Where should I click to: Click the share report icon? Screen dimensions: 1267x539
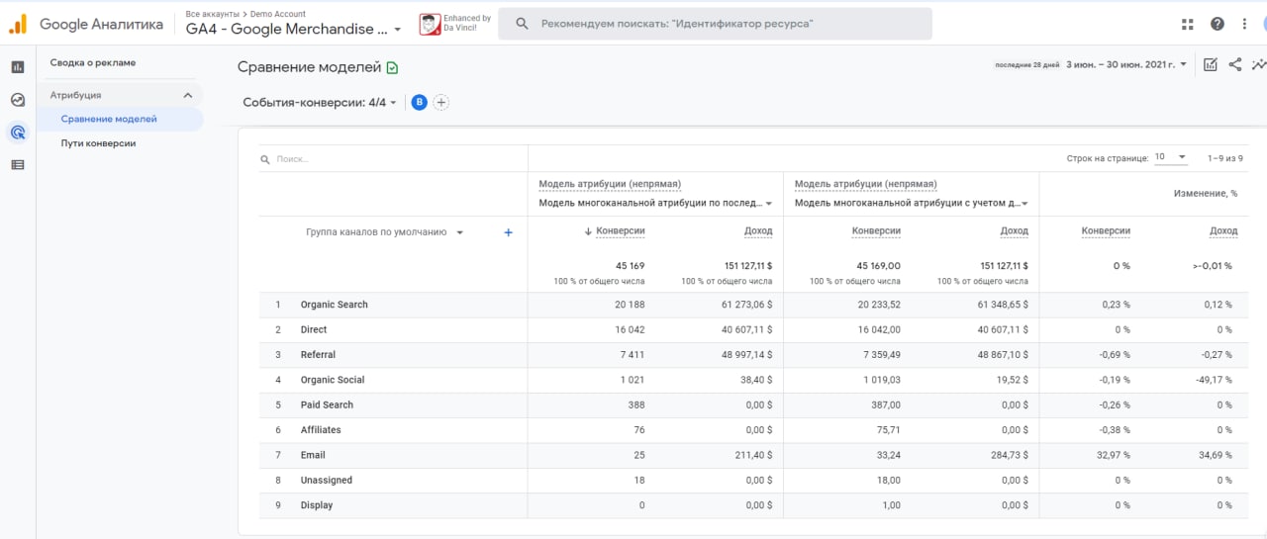(1235, 65)
